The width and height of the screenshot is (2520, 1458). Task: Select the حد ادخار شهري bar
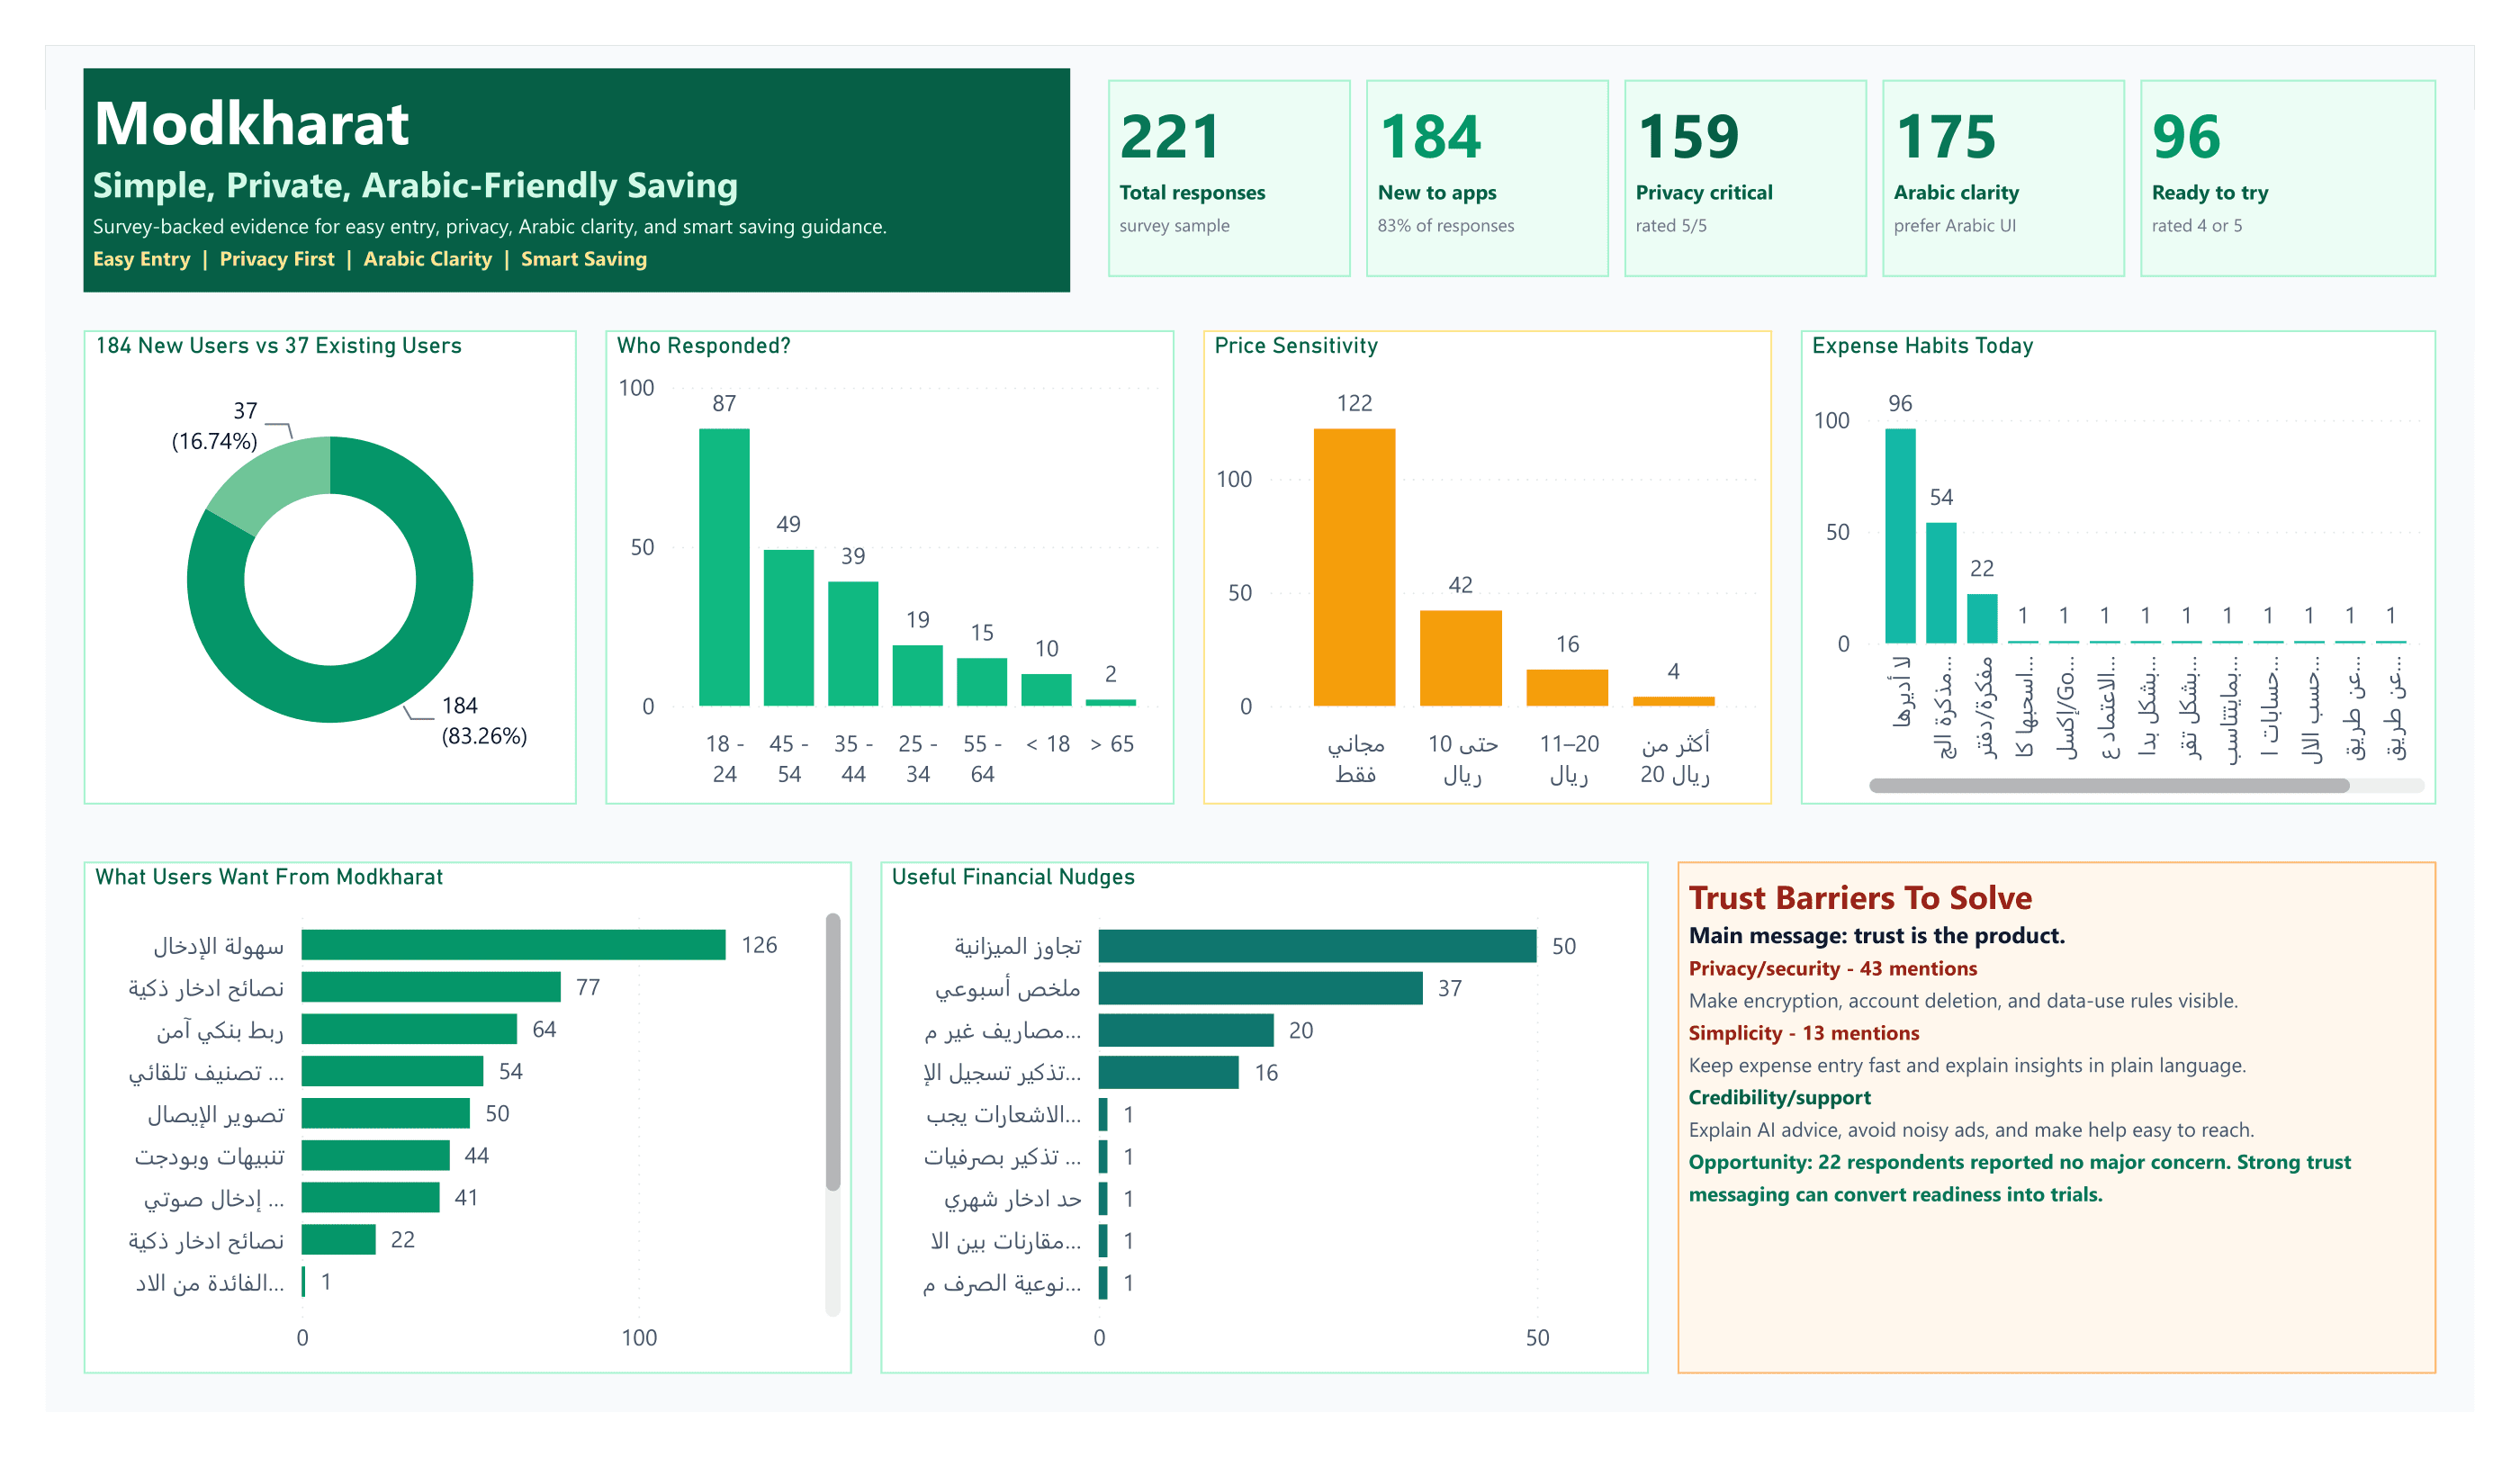[1103, 1198]
